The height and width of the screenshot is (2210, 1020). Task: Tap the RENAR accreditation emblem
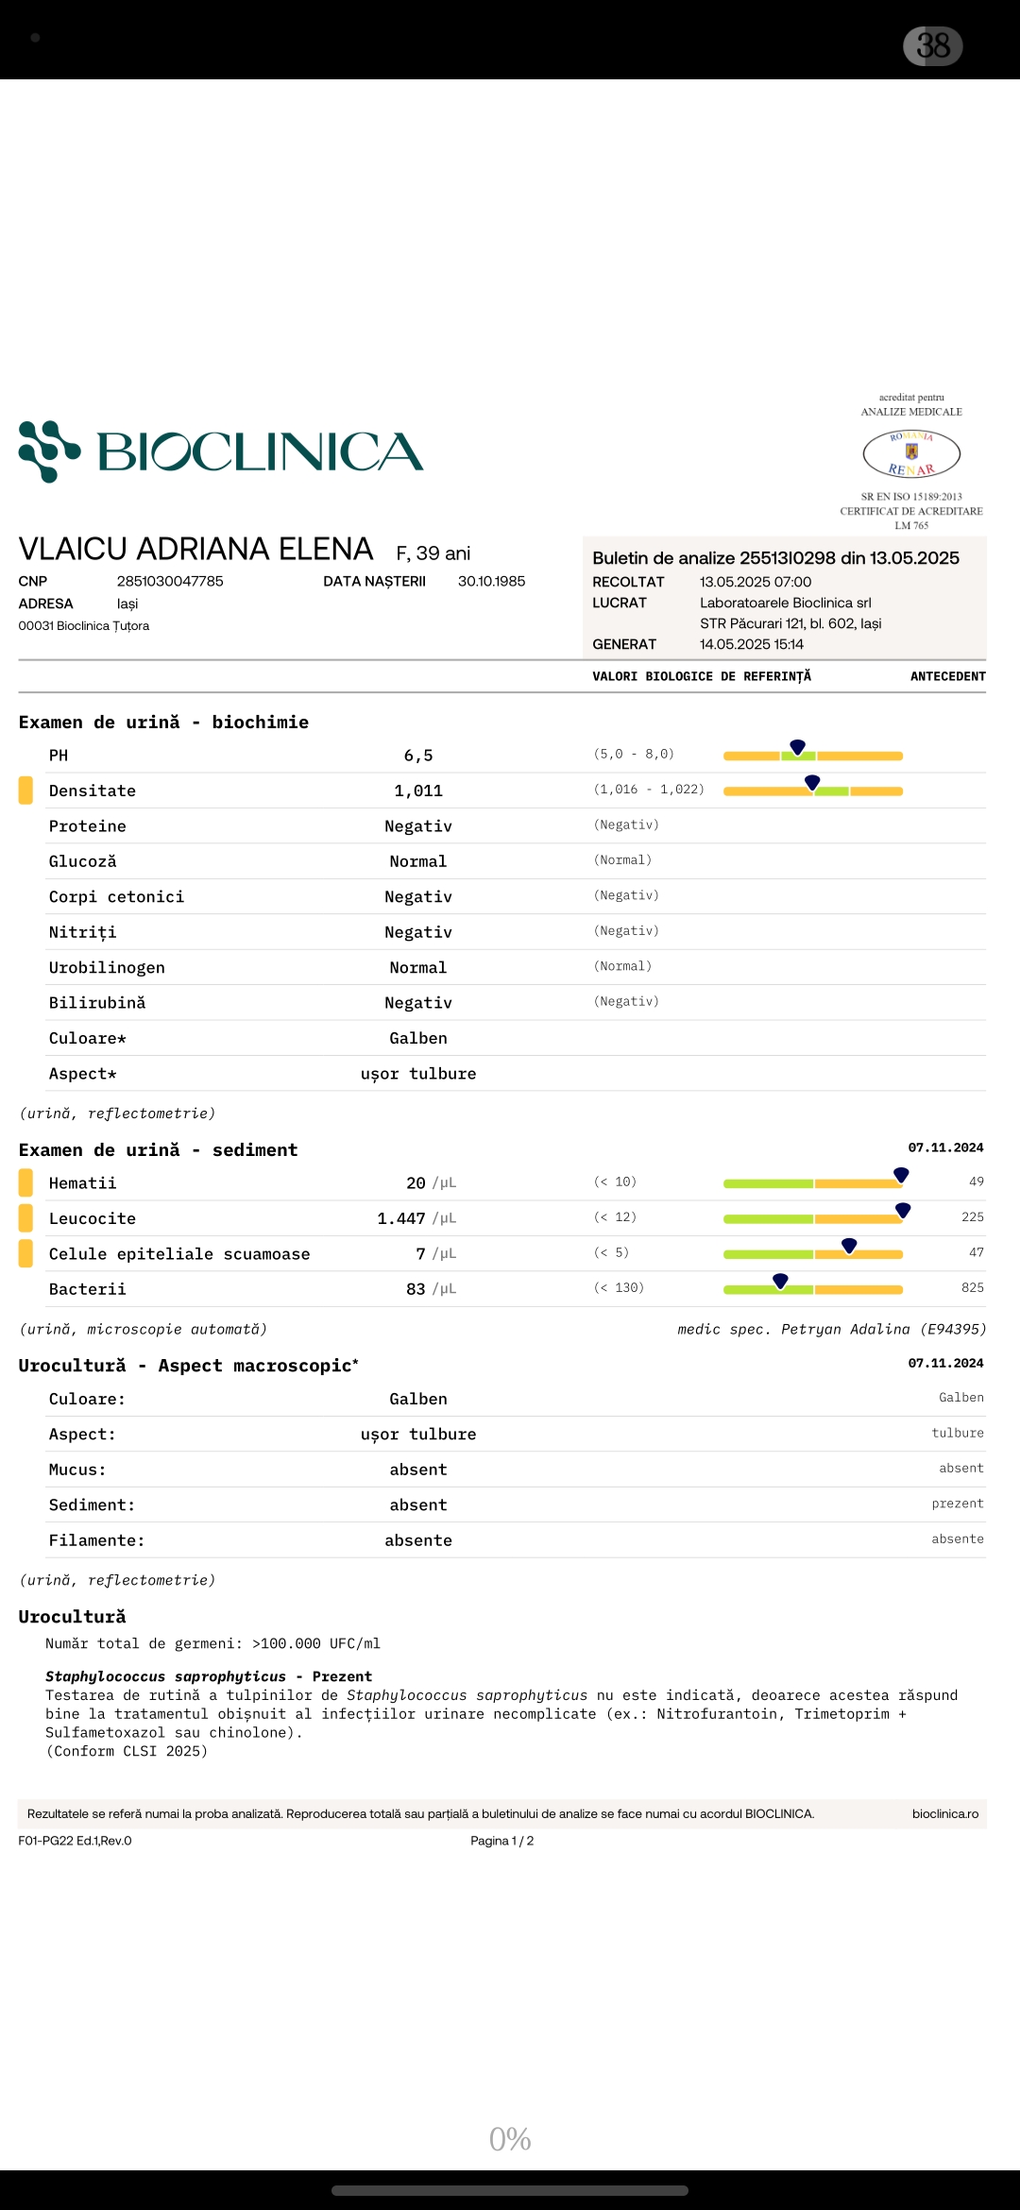(x=911, y=453)
